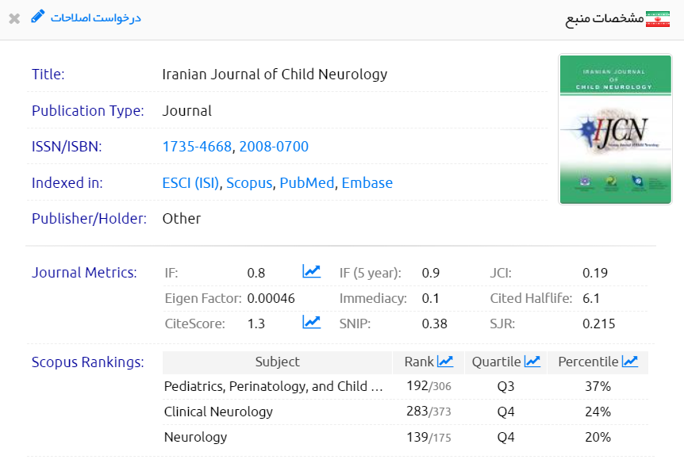Visit the PubMed index link
Viewport: 684px width, 471px height.
tap(306, 183)
